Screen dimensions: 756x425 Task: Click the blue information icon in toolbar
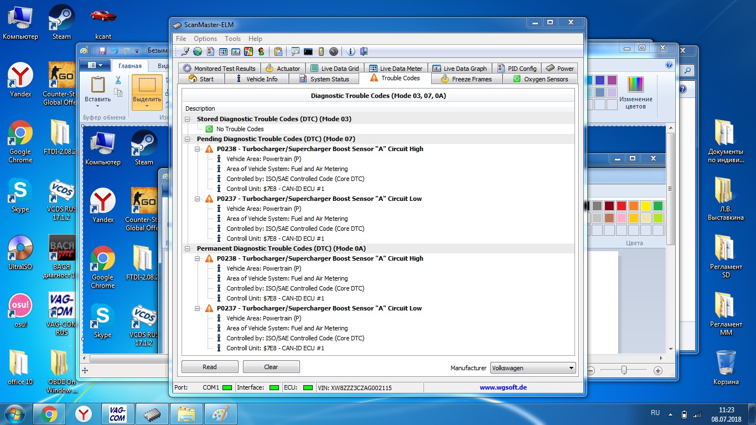351,51
